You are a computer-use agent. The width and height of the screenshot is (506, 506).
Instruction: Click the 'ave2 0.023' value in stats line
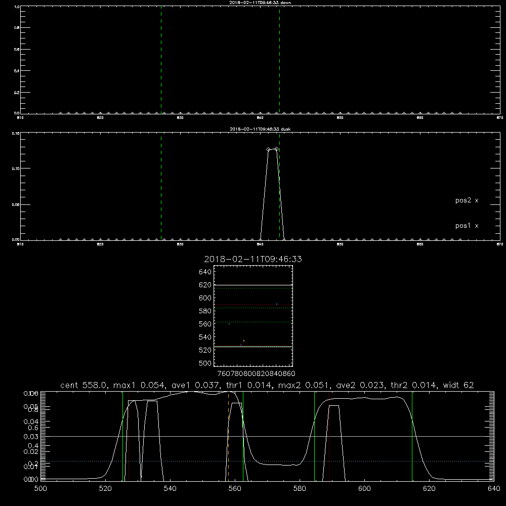360,385
